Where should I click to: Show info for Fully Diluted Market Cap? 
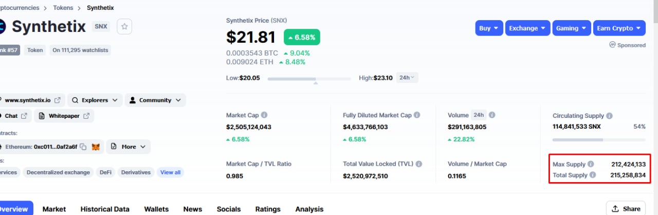pyautogui.click(x=417, y=115)
